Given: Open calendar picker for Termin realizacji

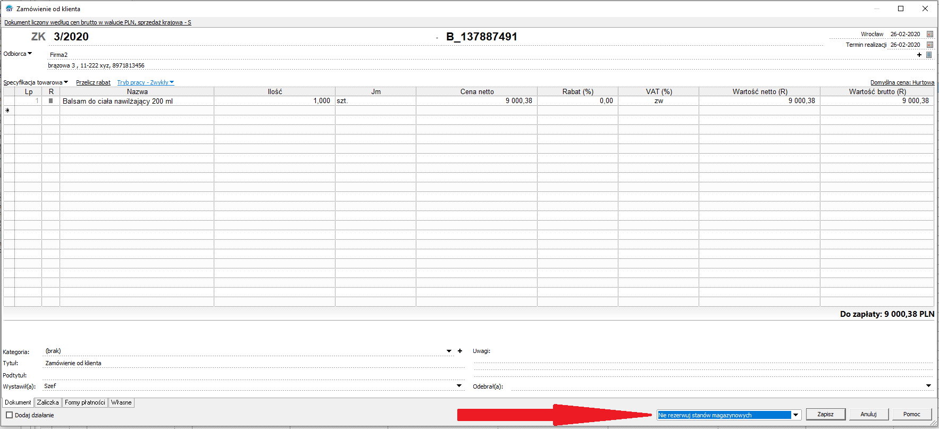Looking at the screenshot, I should [x=930, y=45].
